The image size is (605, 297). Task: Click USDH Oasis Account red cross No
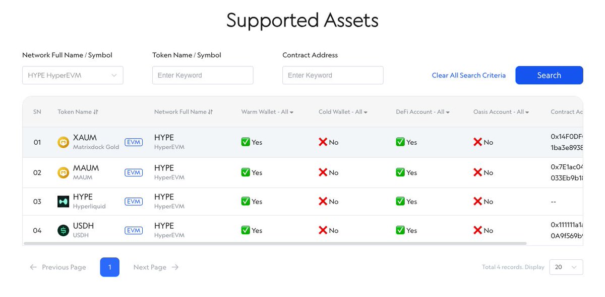coord(483,231)
